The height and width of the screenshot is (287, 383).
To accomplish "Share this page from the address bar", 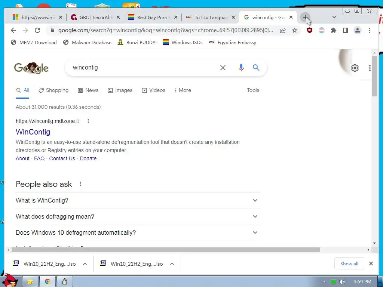I will 283,30.
